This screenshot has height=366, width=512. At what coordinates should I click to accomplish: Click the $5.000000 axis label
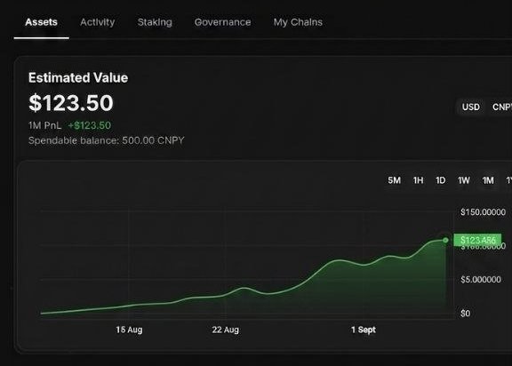(481, 280)
